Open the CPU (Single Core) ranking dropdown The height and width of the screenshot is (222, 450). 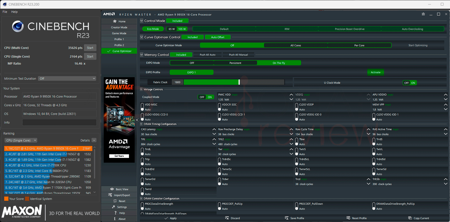[x=21, y=140]
